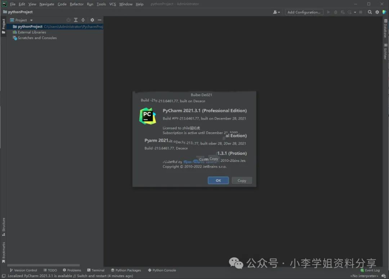Hide the Project panel with minus icon
The image size is (389, 279).
click(x=99, y=20)
